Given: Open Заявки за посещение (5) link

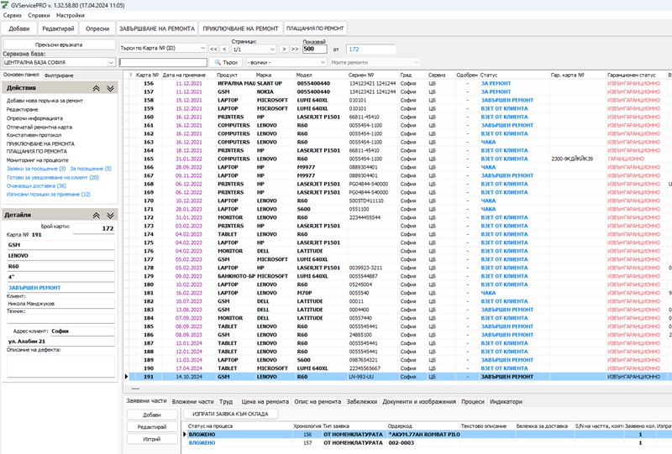Looking at the screenshot, I should tap(36, 169).
